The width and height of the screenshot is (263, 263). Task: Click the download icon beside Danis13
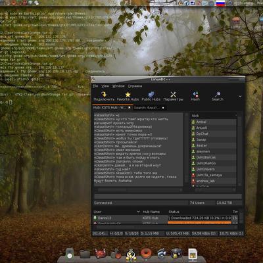95,218
